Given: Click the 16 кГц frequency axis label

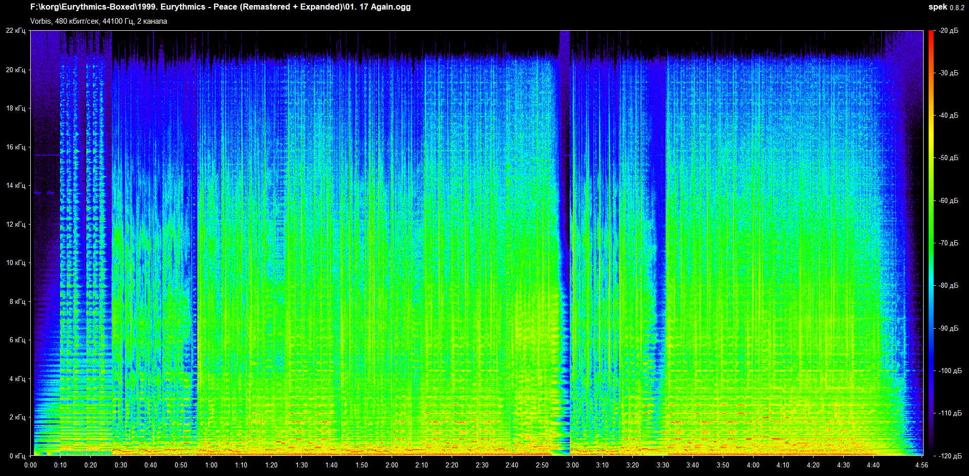Looking at the screenshot, I should pyautogui.click(x=16, y=147).
